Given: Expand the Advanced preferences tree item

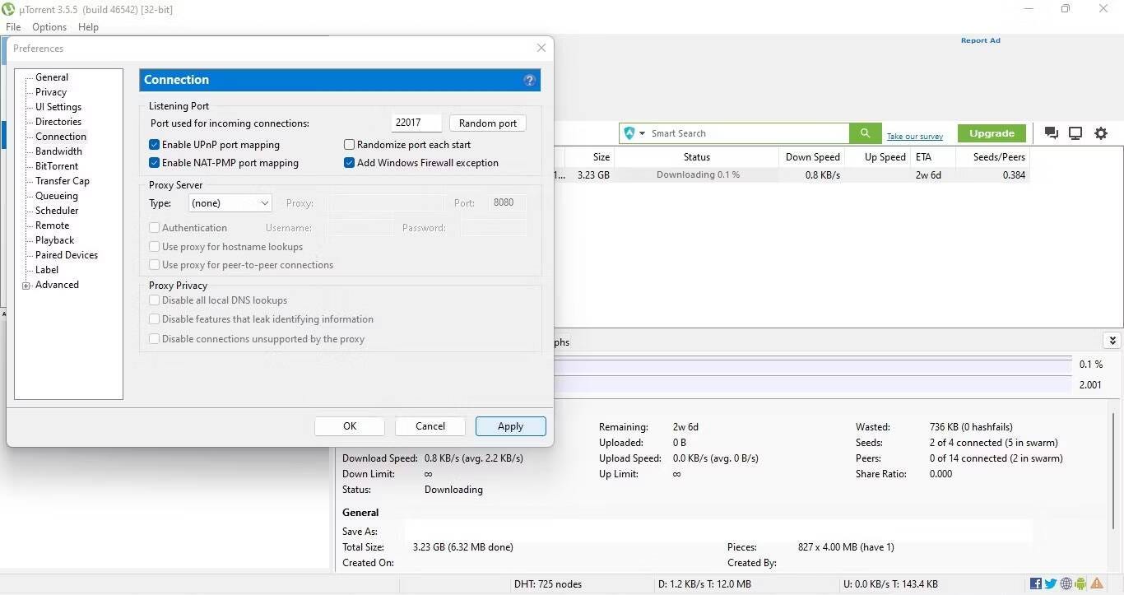Looking at the screenshot, I should tap(26, 285).
